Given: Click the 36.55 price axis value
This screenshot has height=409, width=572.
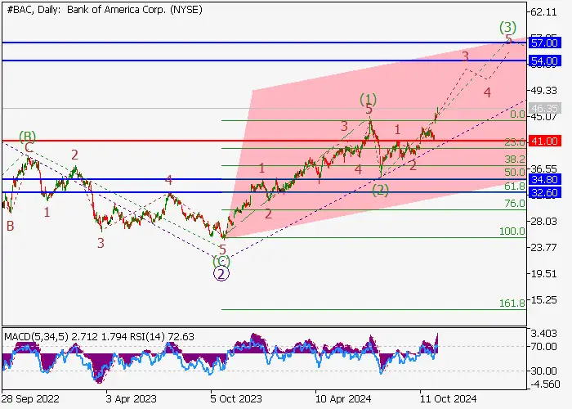Looking at the screenshot, I should (x=544, y=169).
